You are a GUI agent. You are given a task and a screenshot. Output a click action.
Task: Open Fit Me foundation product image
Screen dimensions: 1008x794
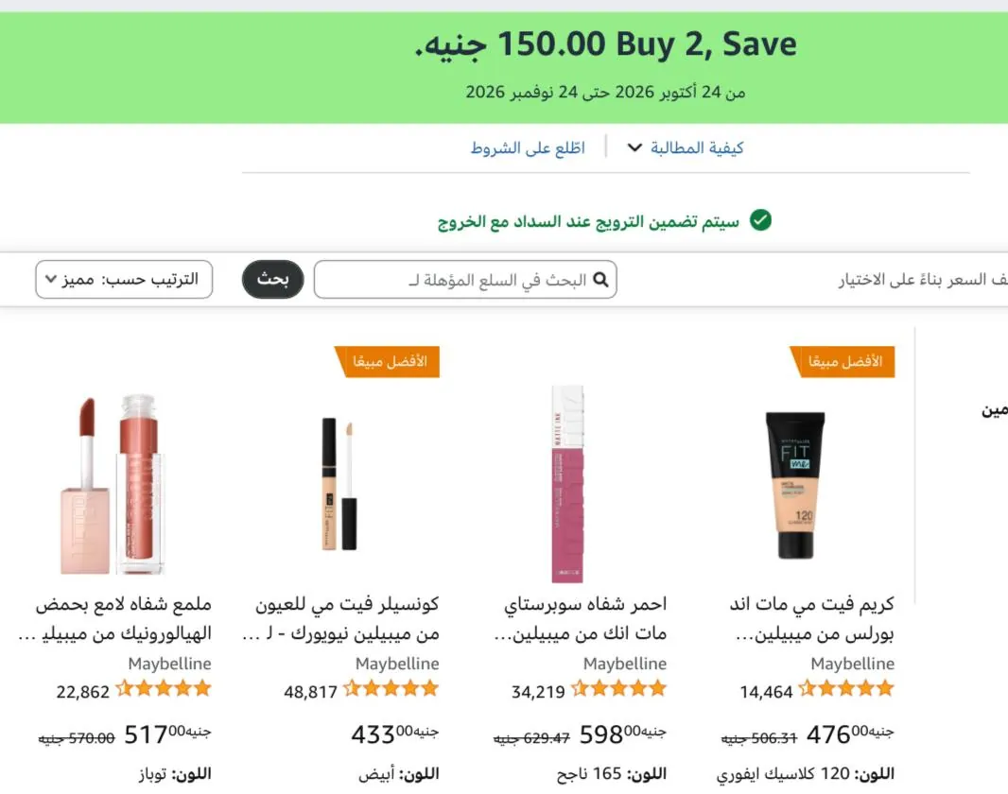click(x=795, y=484)
